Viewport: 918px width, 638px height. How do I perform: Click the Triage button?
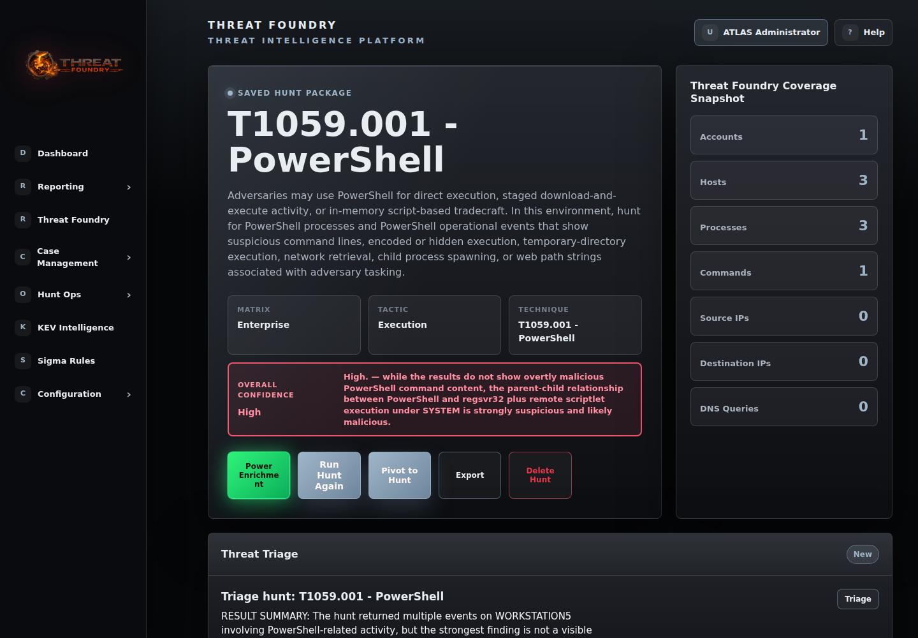click(x=857, y=599)
